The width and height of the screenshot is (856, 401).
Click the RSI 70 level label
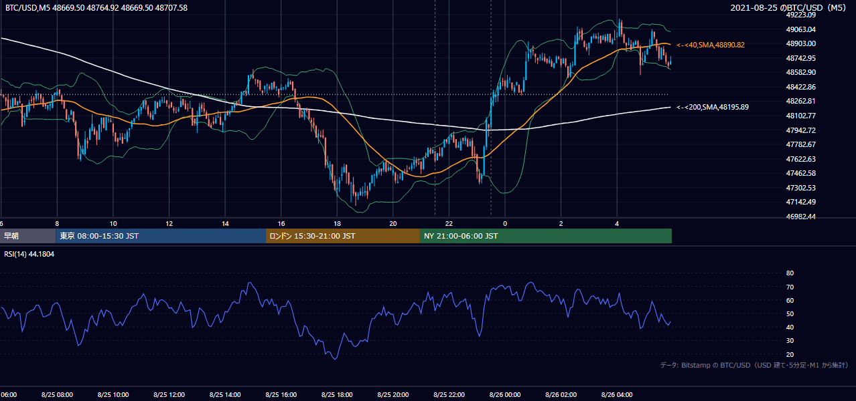(790, 287)
